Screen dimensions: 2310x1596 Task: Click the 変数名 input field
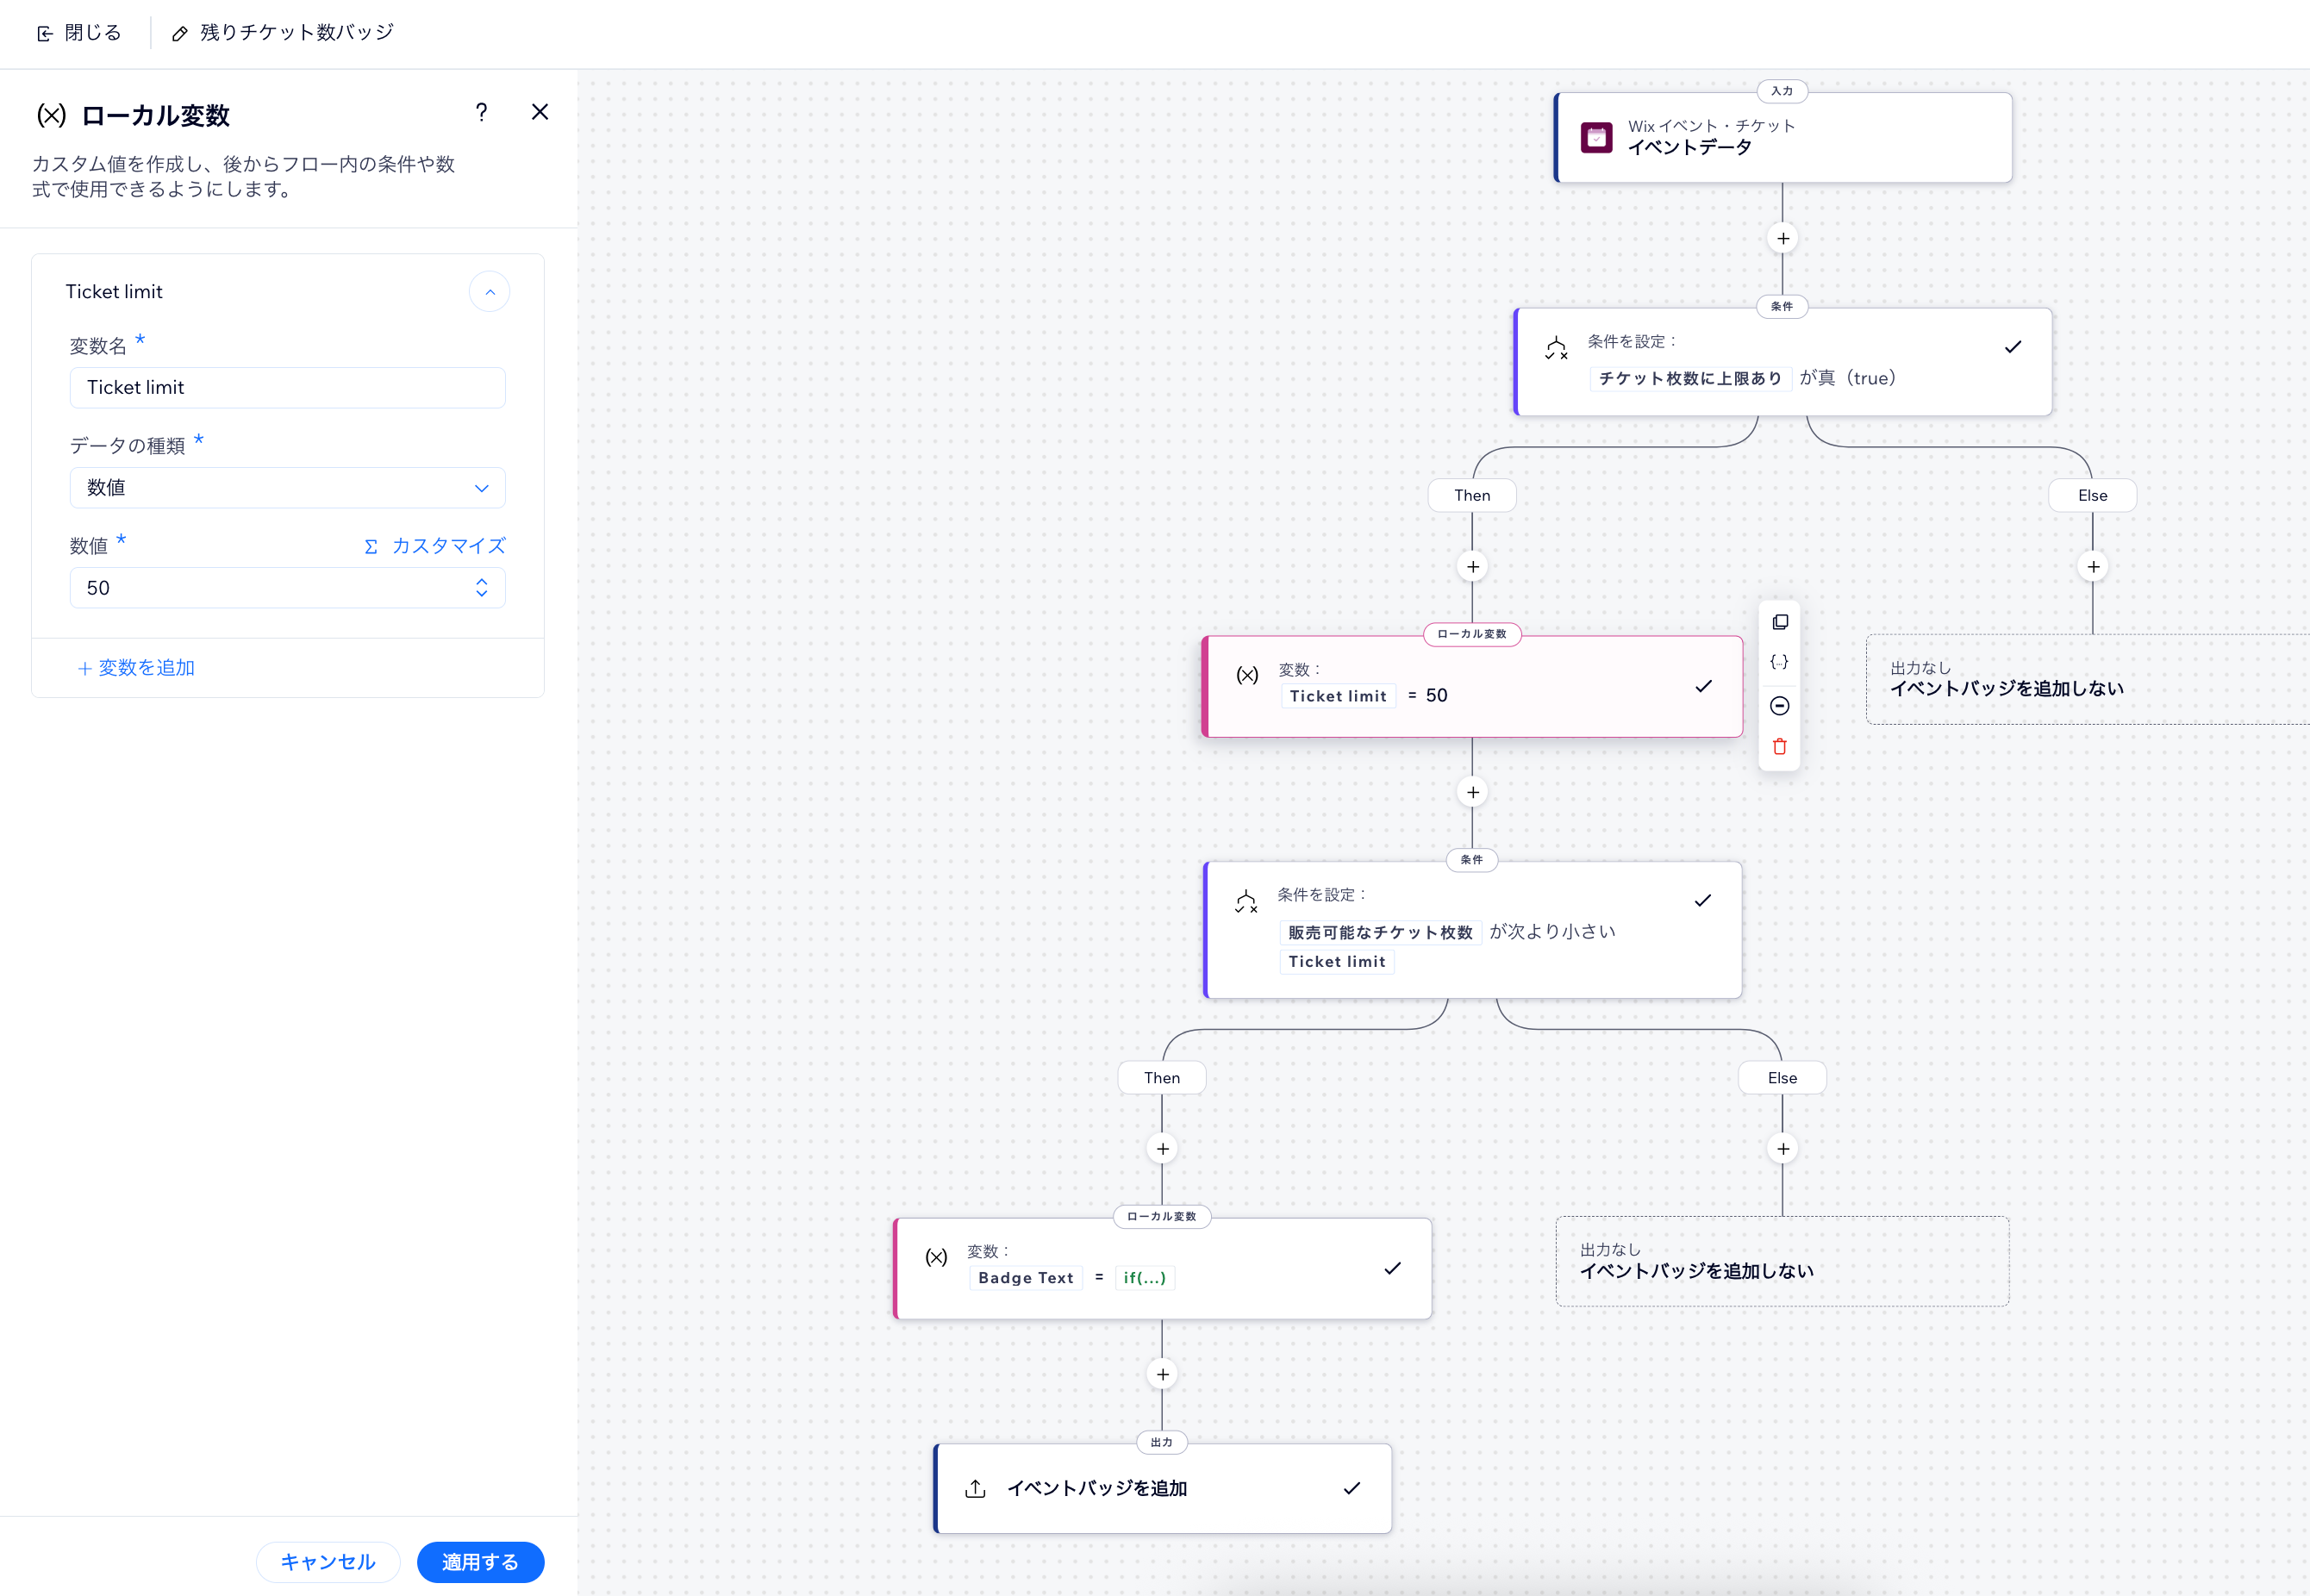point(287,388)
